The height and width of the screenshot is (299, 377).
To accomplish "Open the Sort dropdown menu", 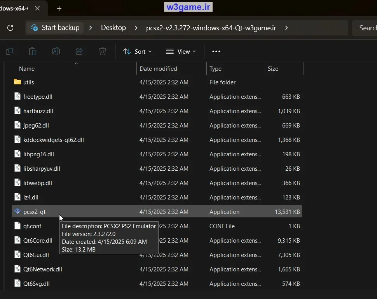I will point(138,51).
